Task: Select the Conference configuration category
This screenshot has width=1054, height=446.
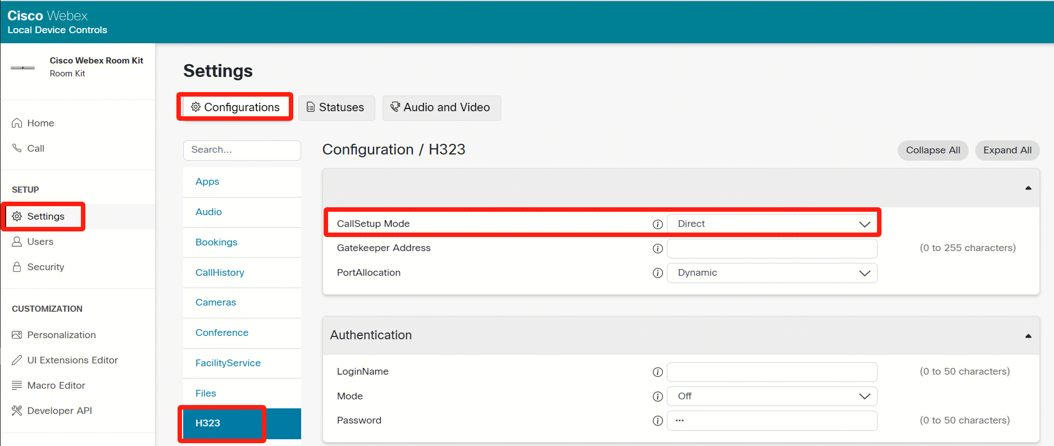Action: (242, 333)
